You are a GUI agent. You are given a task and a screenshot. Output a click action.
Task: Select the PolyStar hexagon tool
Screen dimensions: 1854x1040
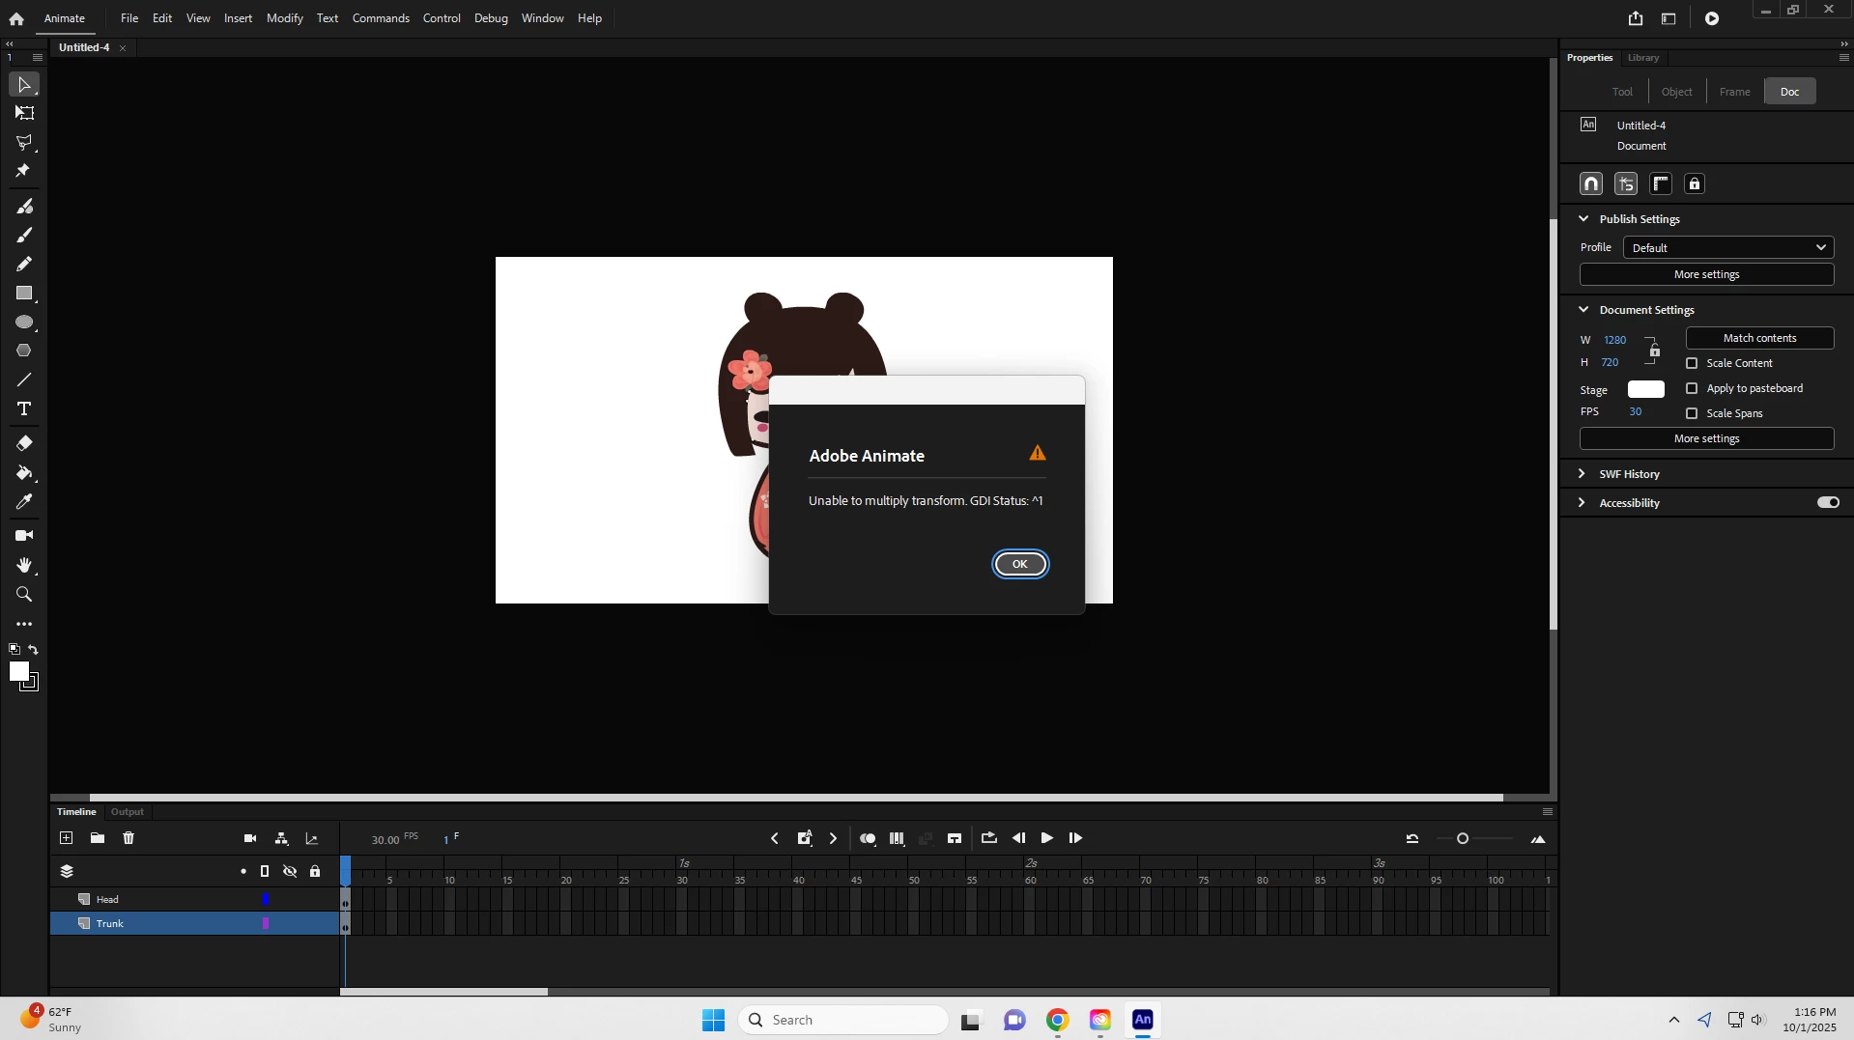(x=24, y=351)
